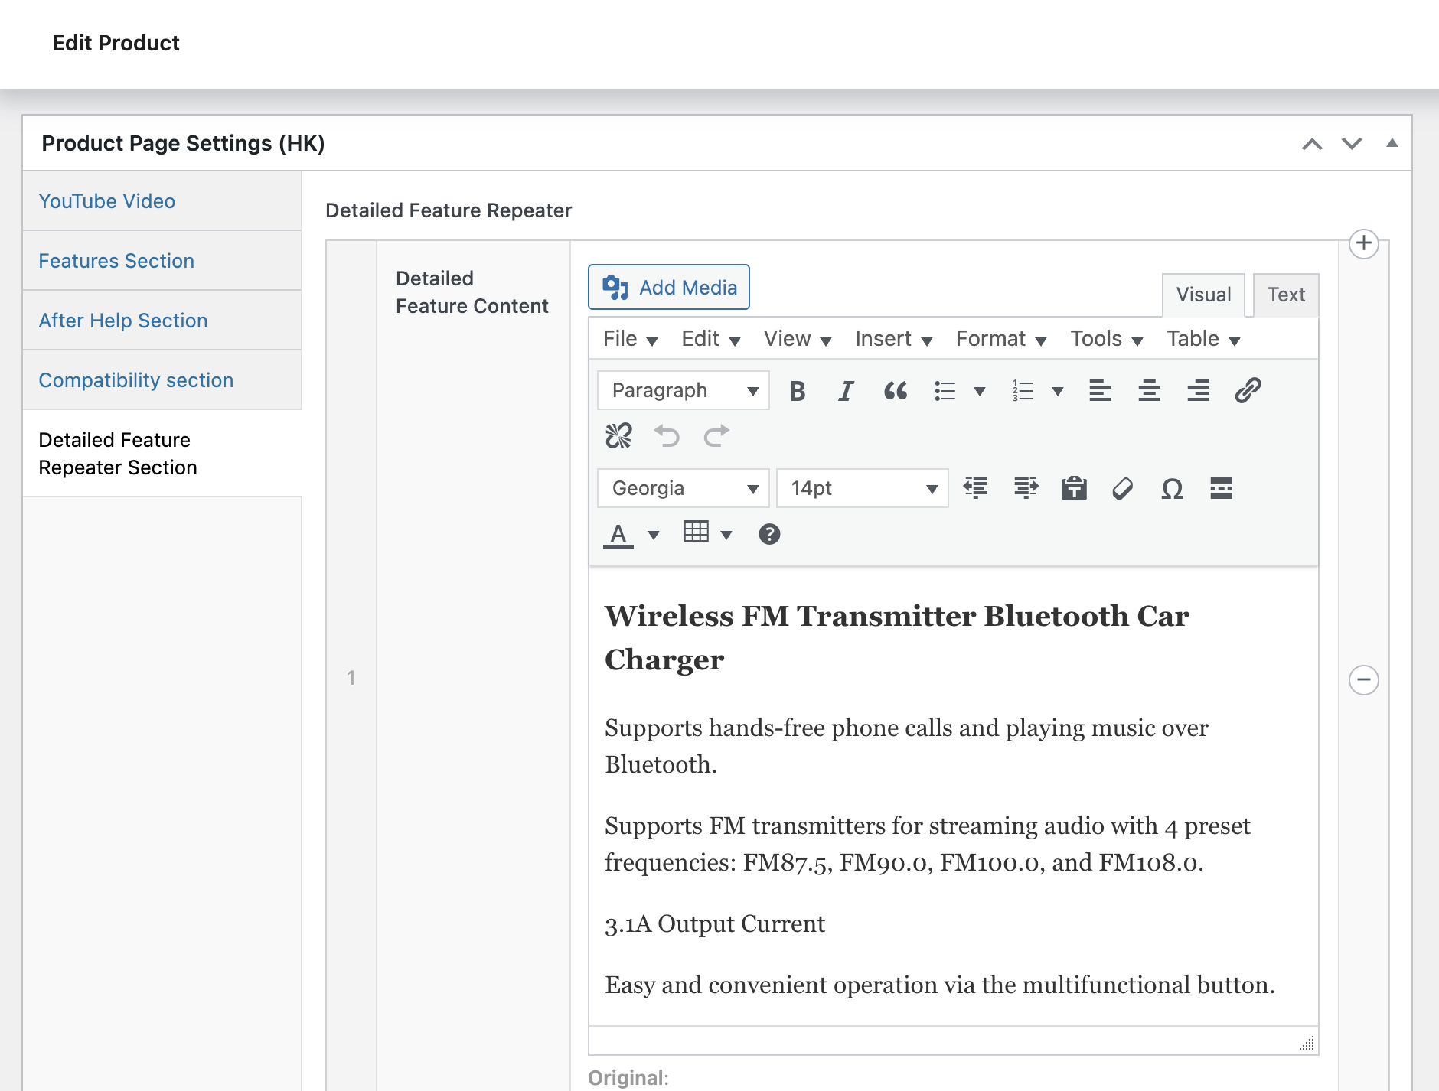Open the After Help Section tab
Viewport: 1439px width, 1091px height.
(x=162, y=321)
